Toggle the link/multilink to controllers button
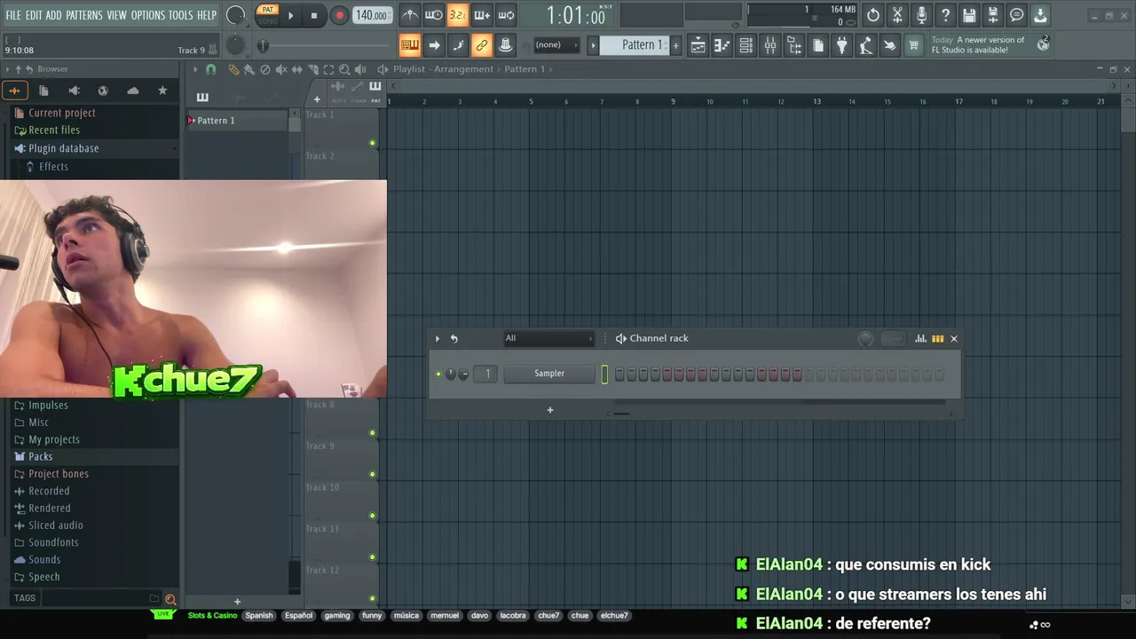Image resolution: width=1136 pixels, height=639 pixels. [482, 45]
